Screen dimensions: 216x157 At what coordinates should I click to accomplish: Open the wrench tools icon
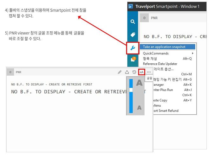pos(133,48)
